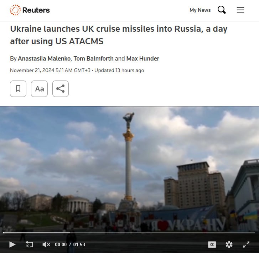The width and height of the screenshot is (259, 253).
Task: Seek along the video progress bar
Action: (129, 233)
